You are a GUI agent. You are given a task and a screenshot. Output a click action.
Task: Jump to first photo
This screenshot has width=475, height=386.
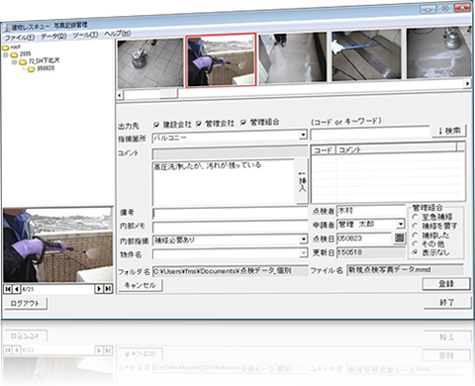8,289
